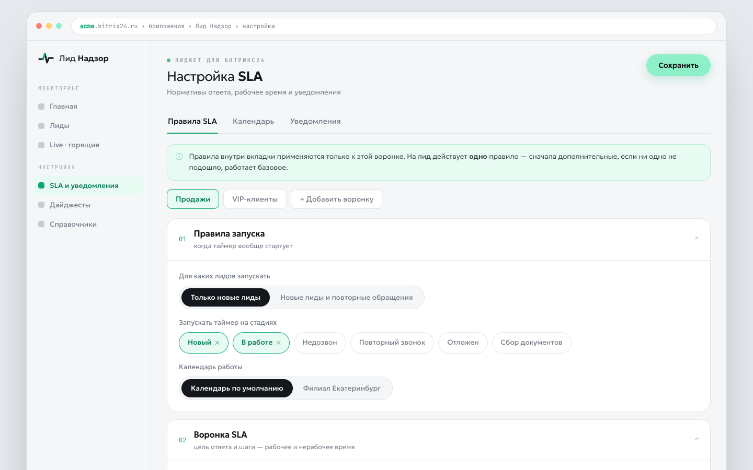Open SLA и уведомления in the sidebar
Viewport: 753px width, 470px height.
point(89,186)
